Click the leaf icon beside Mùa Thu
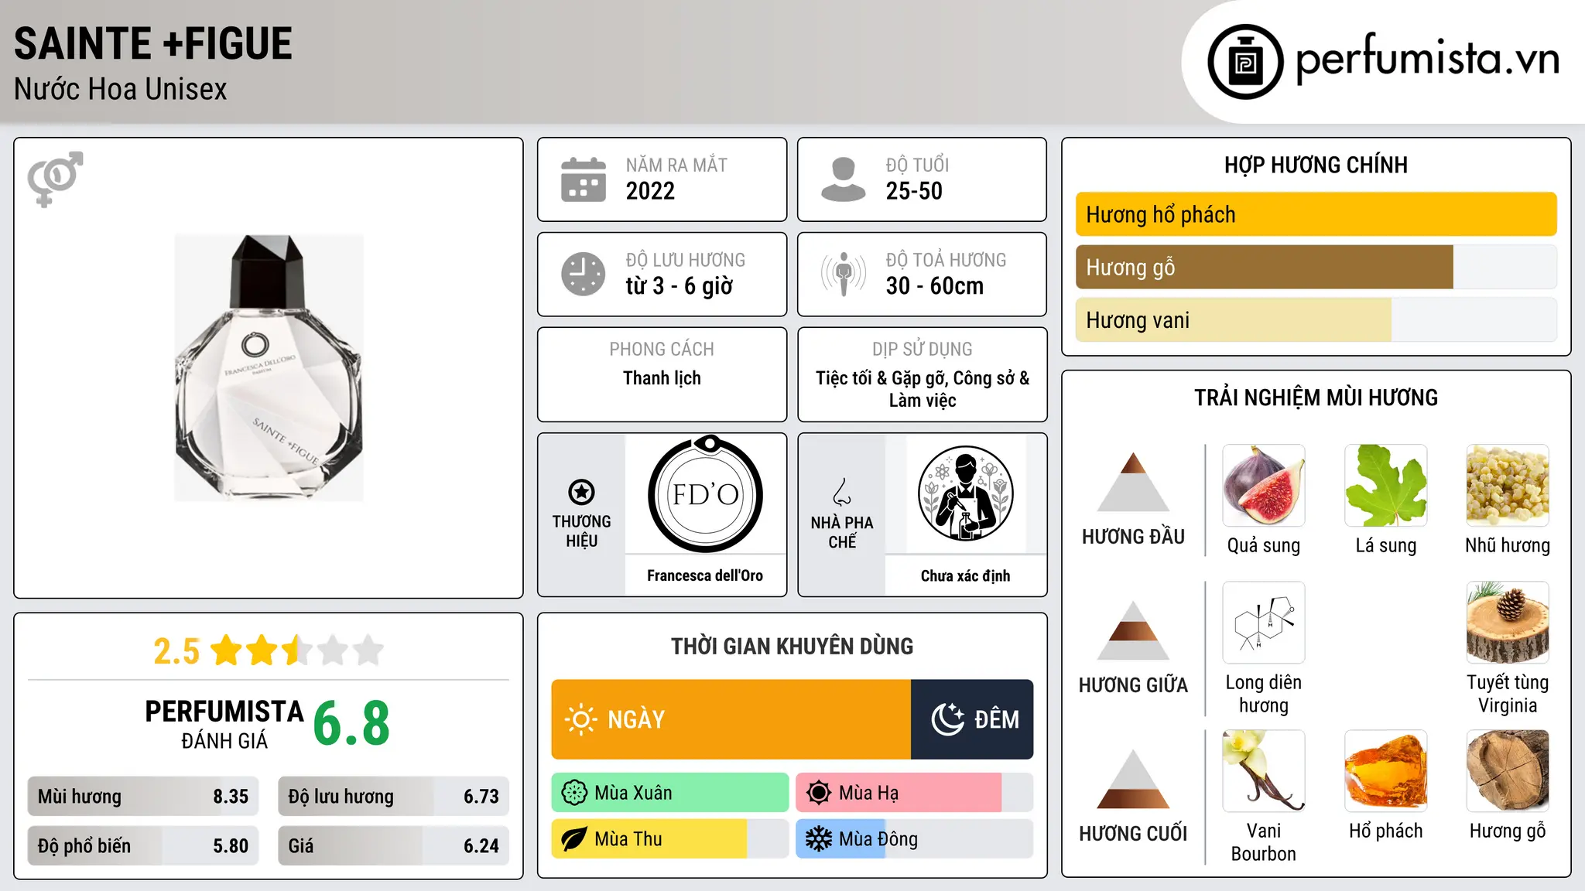The image size is (1585, 891). (x=574, y=839)
